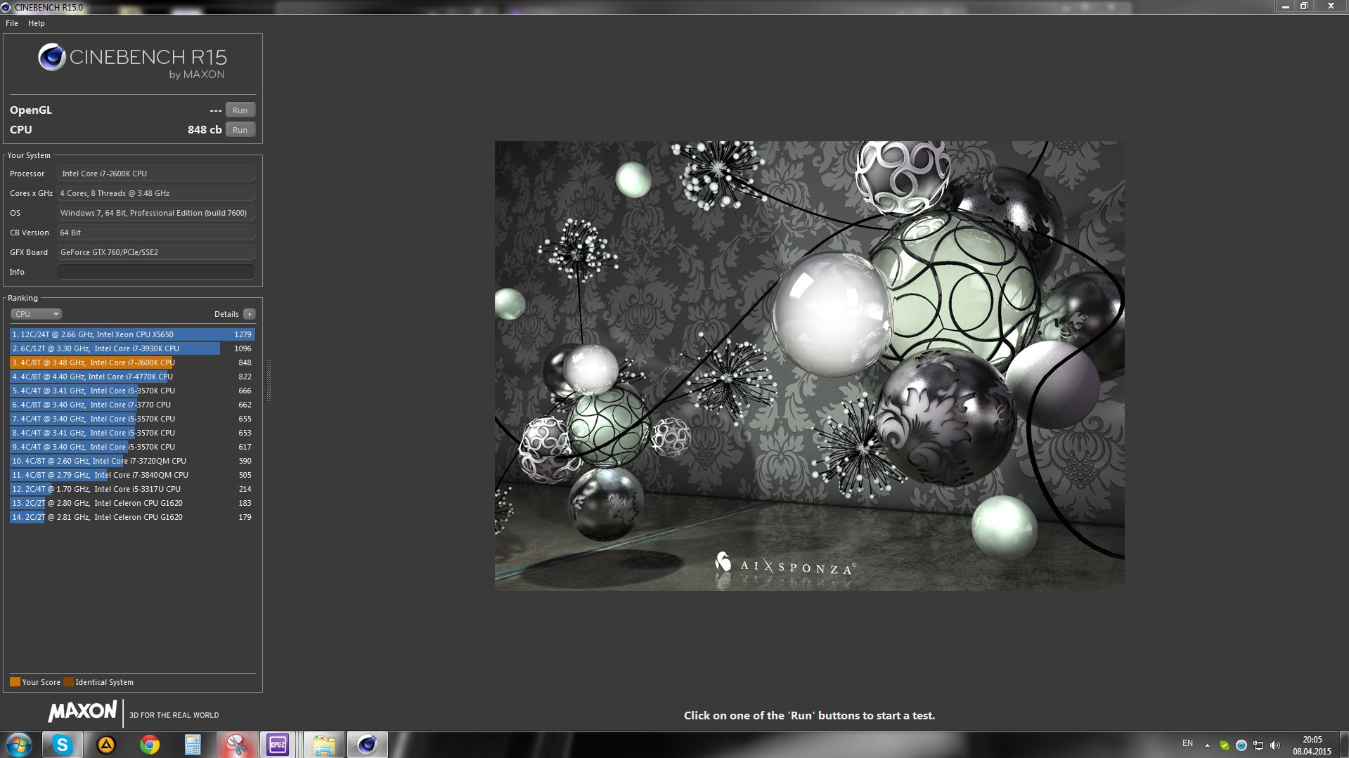1349x758 pixels.
Task: Switch to Cinebench taskbar button
Action: tap(367, 745)
